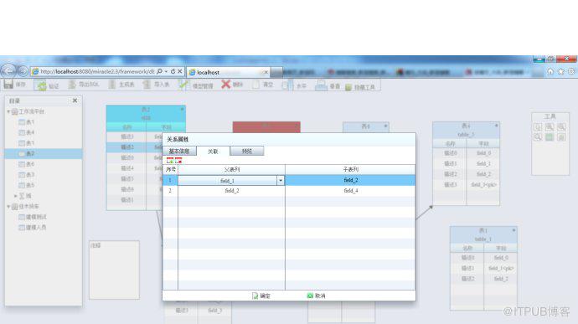Open the browser settings gear icon
Image resolution: width=578 pixels, height=324 pixels.
pos(571,71)
